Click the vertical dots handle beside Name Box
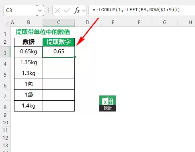 pyautogui.click(x=48, y=10)
